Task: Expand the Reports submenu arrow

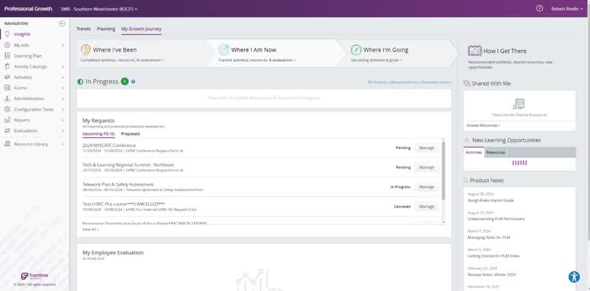Action: point(63,120)
